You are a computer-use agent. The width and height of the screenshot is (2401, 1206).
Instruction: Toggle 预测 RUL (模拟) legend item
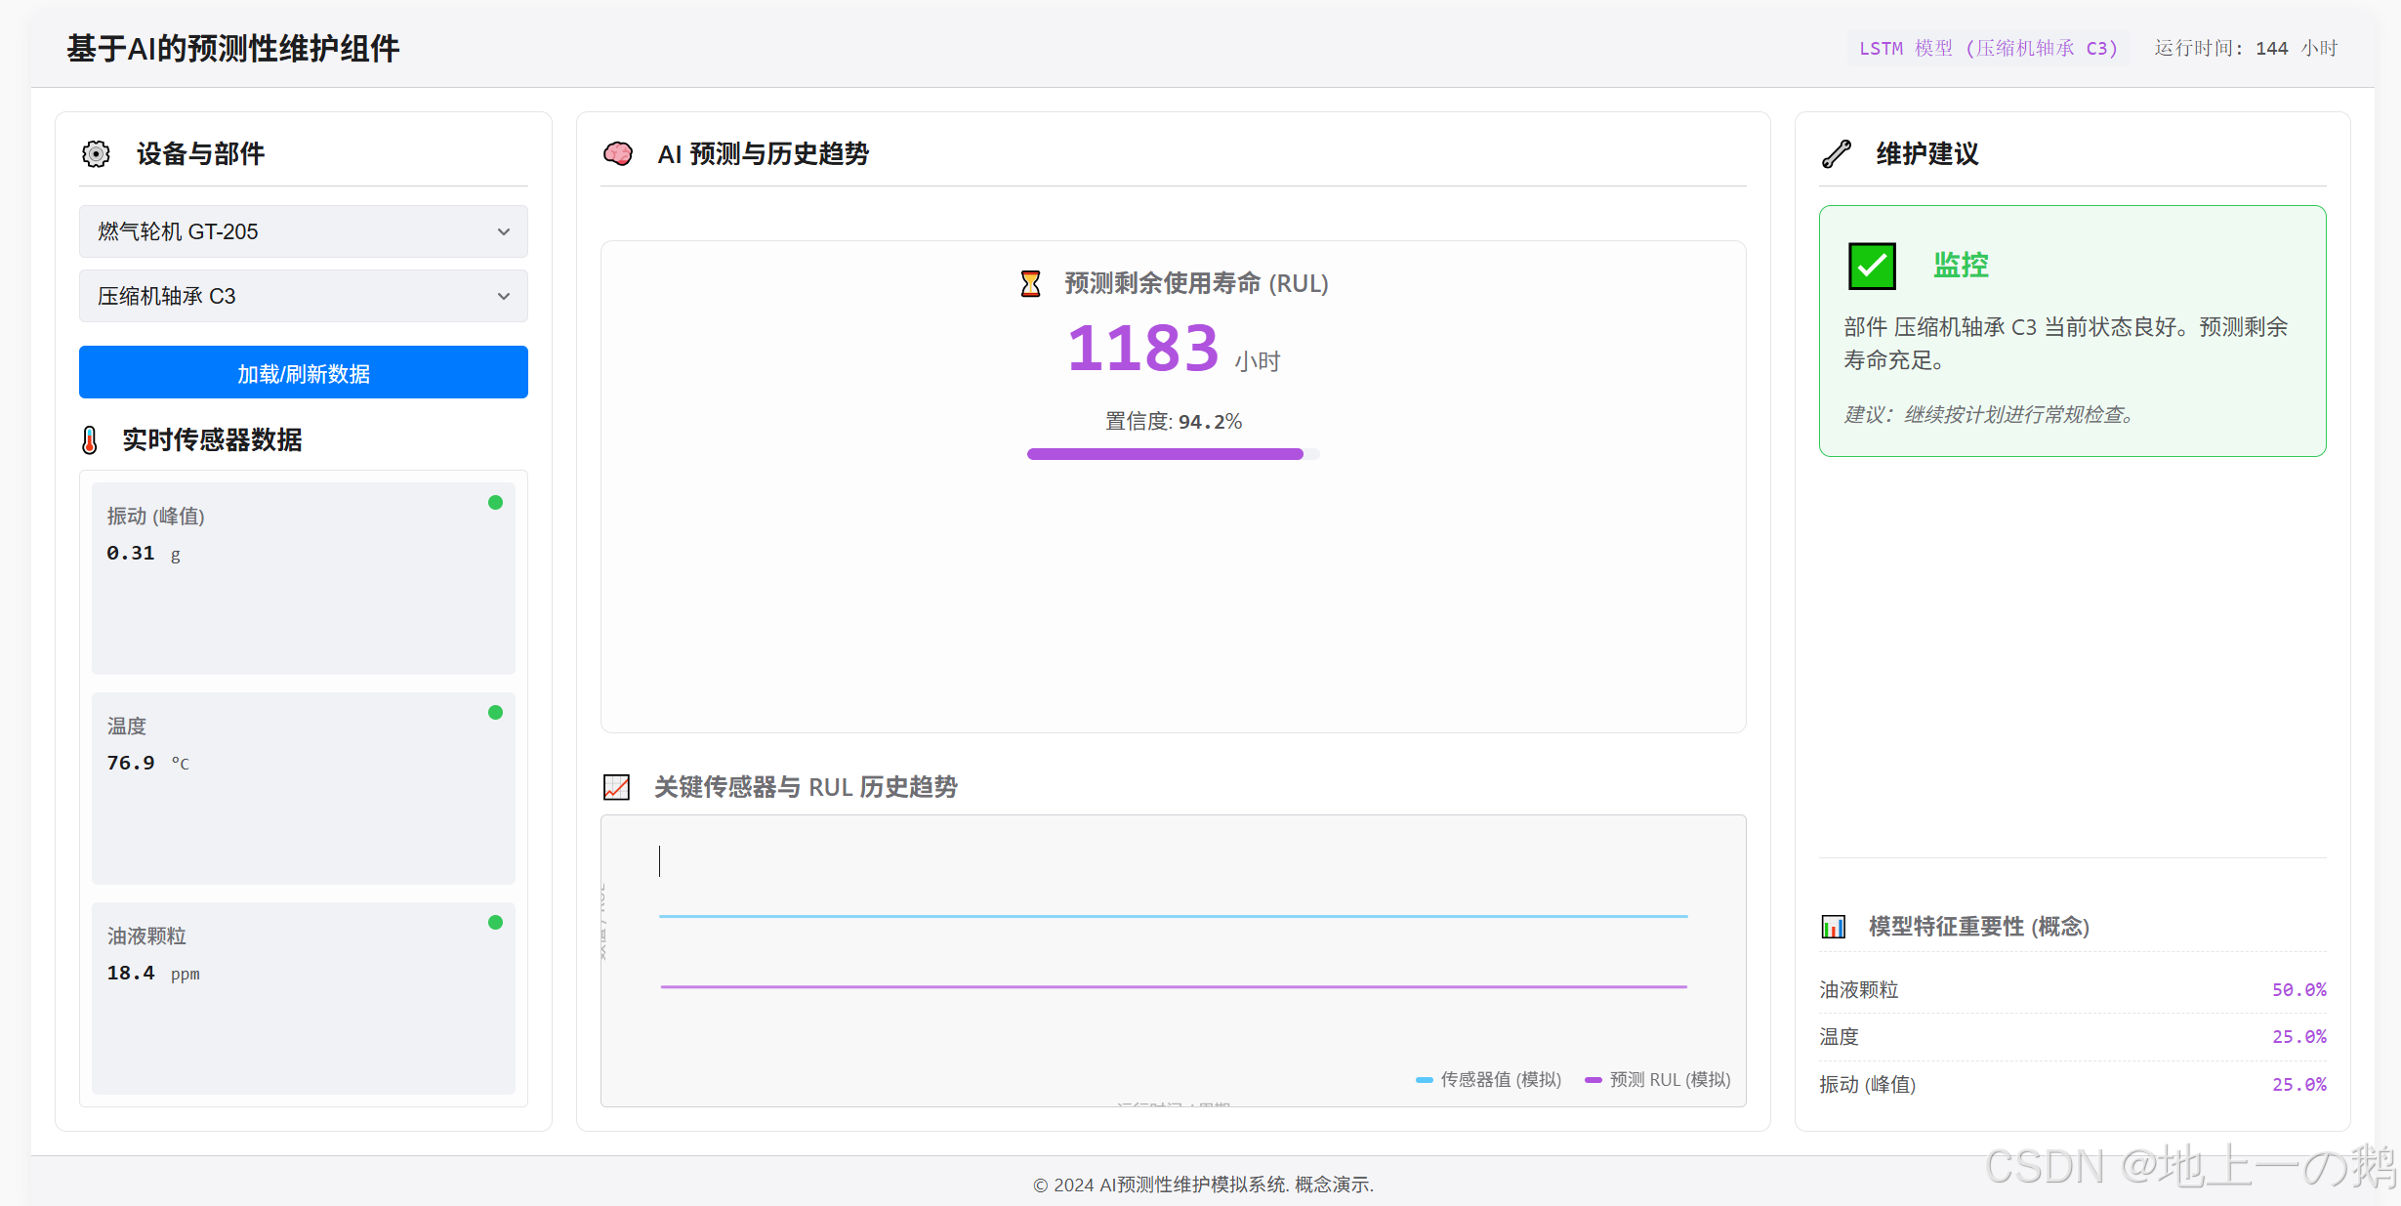(1658, 1079)
